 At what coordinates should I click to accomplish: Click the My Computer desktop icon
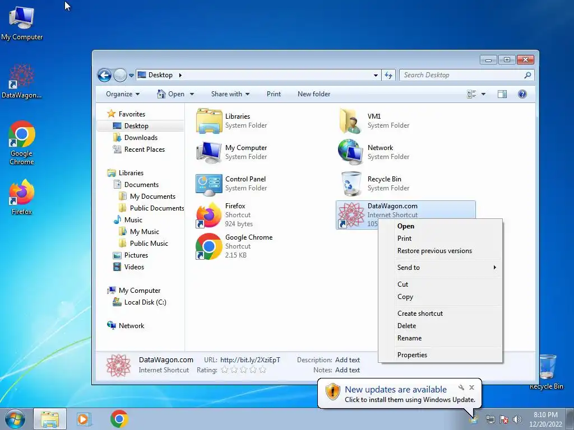22,22
